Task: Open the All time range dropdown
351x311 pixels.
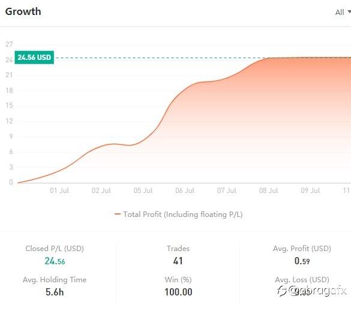Action: 343,12
